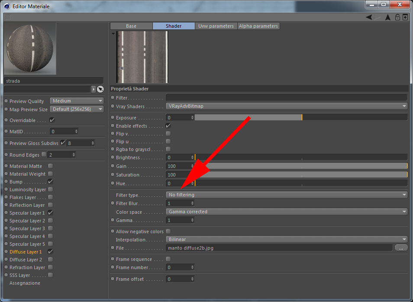Click the road texture thumbnail preview
The image size is (413, 302).
142,57
